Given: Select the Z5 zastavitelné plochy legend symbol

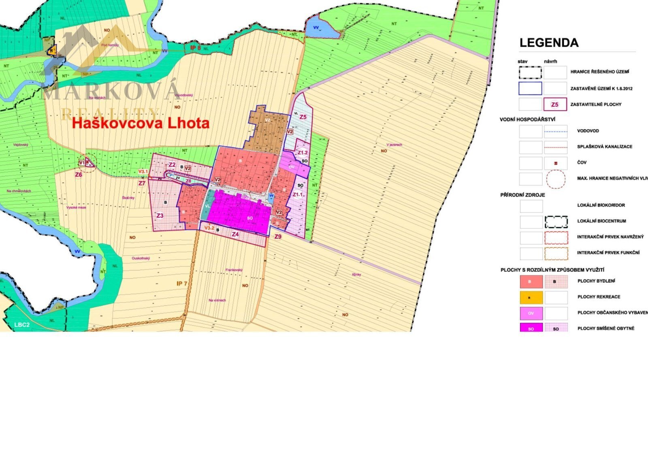Looking at the screenshot, I should click(555, 104).
